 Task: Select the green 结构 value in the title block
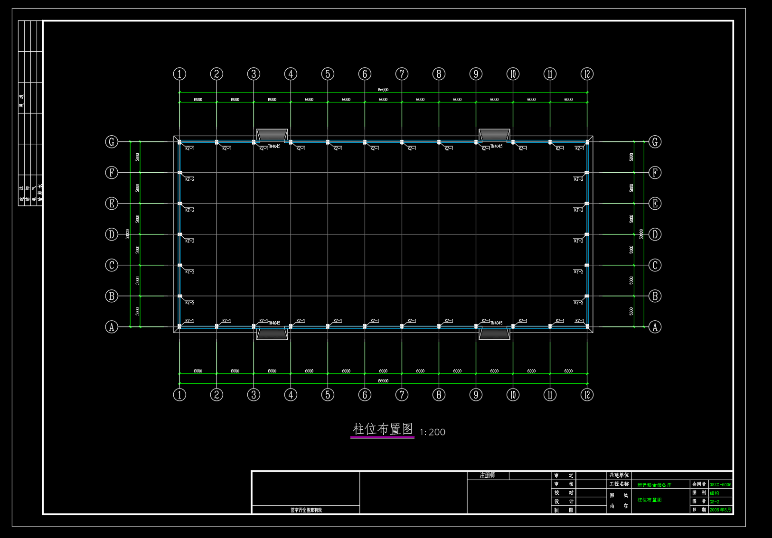(x=714, y=493)
